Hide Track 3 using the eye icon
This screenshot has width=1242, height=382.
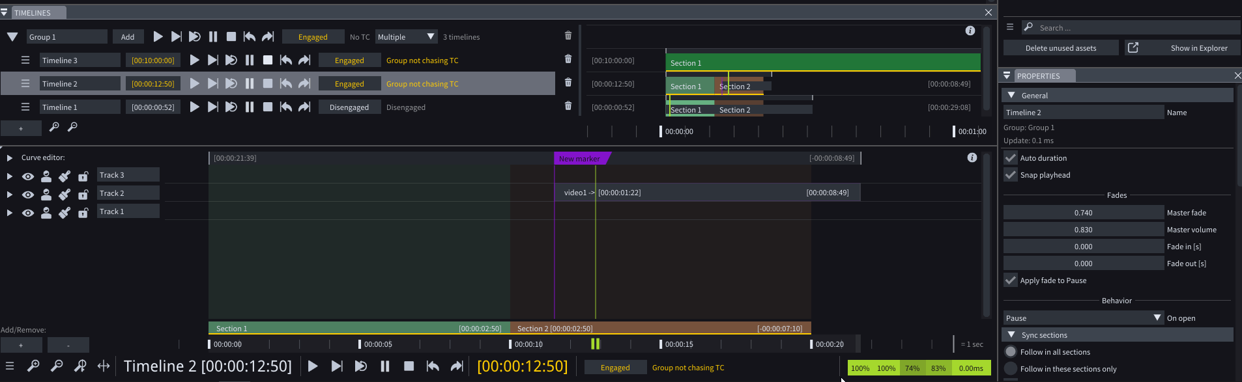click(x=28, y=176)
